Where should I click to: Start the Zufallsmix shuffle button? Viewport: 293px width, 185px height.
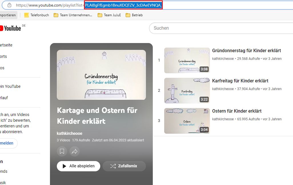[x=124, y=166]
